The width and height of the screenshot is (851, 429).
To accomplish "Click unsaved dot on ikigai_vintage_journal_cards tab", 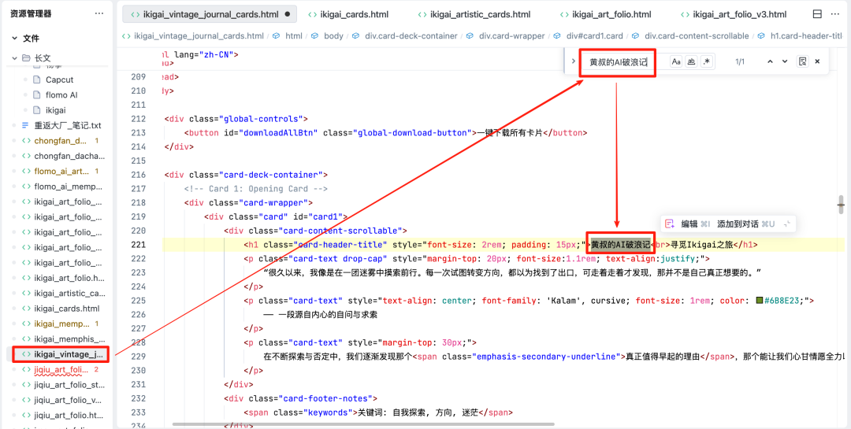I will point(287,15).
